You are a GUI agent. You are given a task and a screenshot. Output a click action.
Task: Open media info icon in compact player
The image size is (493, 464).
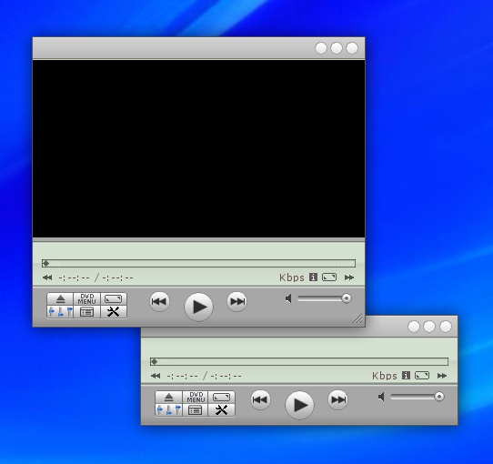pyautogui.click(x=406, y=375)
